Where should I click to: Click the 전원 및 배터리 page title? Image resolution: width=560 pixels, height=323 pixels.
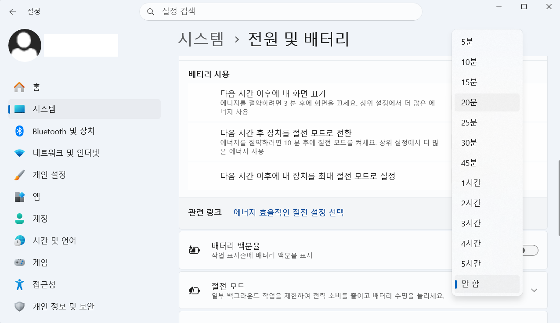coord(299,39)
